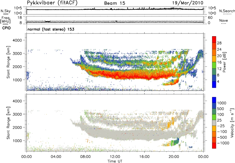Click the '28' label on Power colorbar
The image size is (235, 163).
[219, 43]
